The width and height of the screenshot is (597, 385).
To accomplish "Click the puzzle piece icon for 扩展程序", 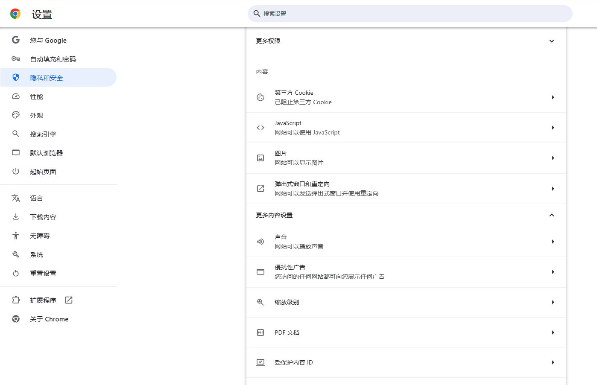I will click(16, 300).
